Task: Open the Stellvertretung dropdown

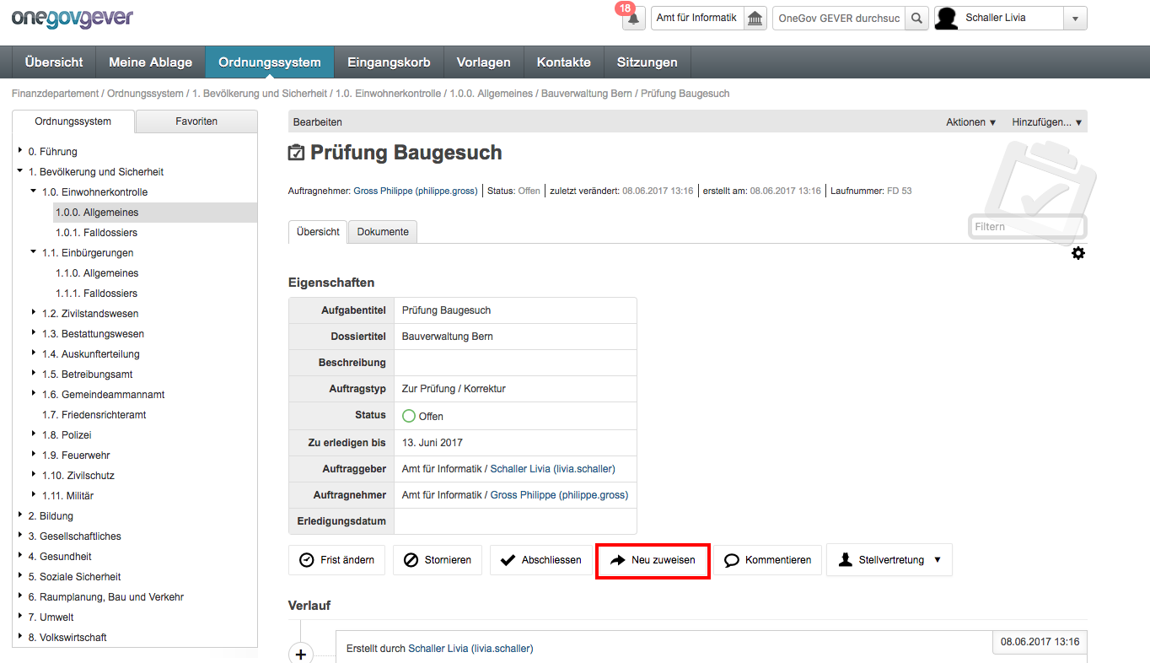Action: point(889,560)
